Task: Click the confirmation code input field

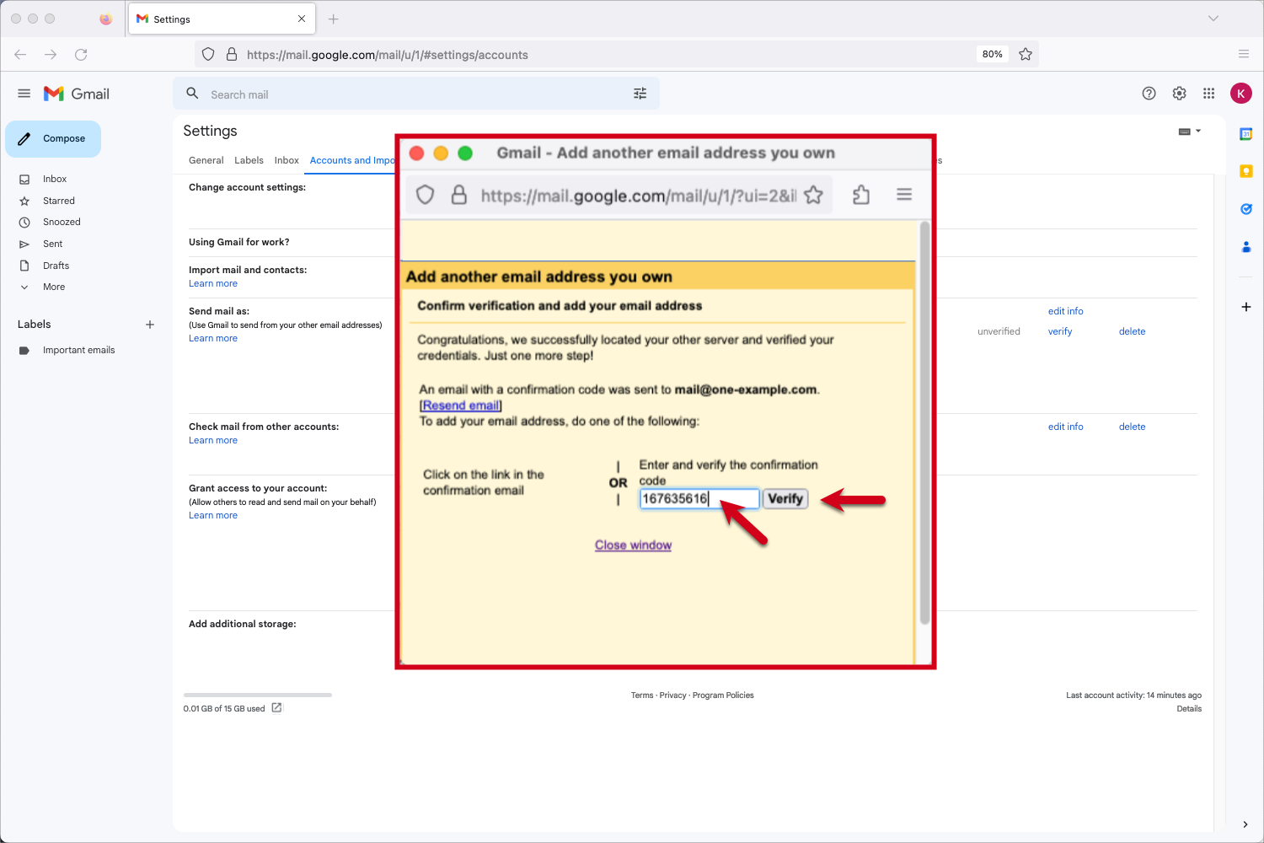Action: coord(699,499)
